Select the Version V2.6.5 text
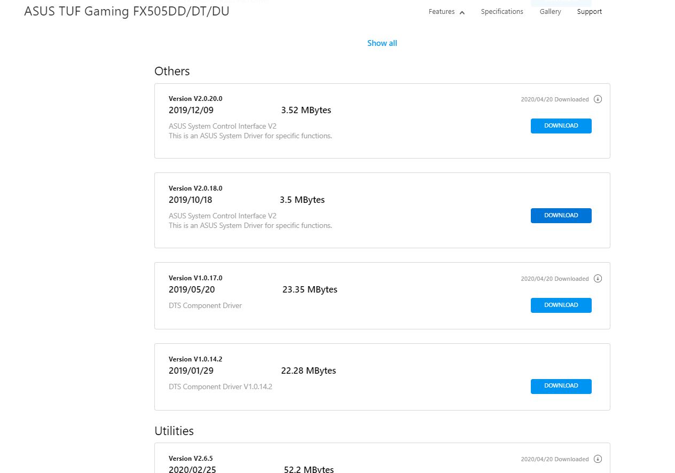The height and width of the screenshot is (473, 675). tap(191, 459)
